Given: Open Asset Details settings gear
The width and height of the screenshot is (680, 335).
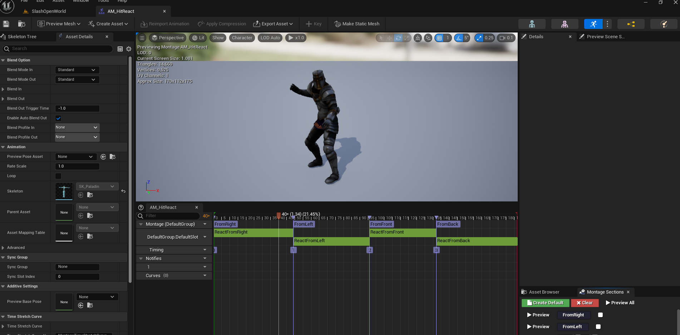Looking at the screenshot, I should 129,49.
